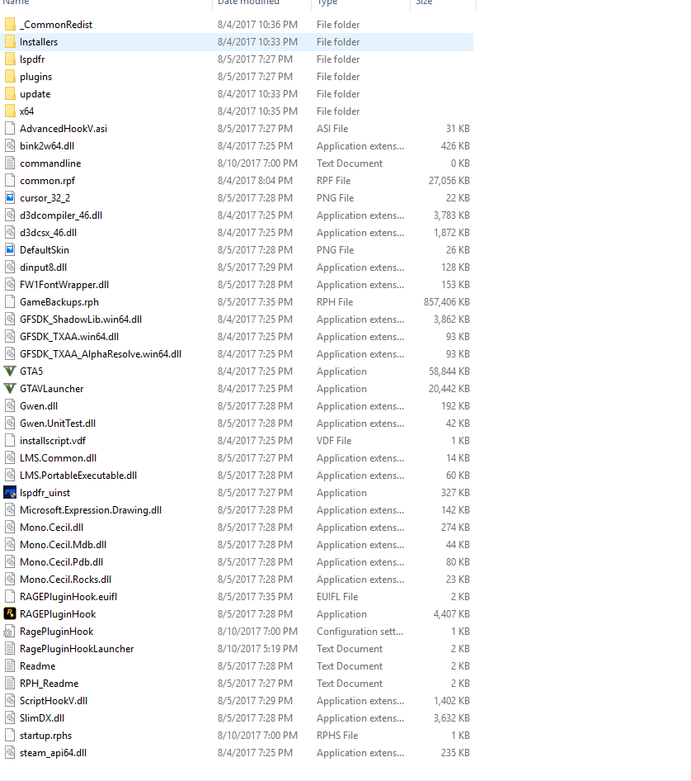This screenshot has height=781, width=691.
Task: Click the dinput8.dll file icon
Action: pyautogui.click(x=9, y=267)
